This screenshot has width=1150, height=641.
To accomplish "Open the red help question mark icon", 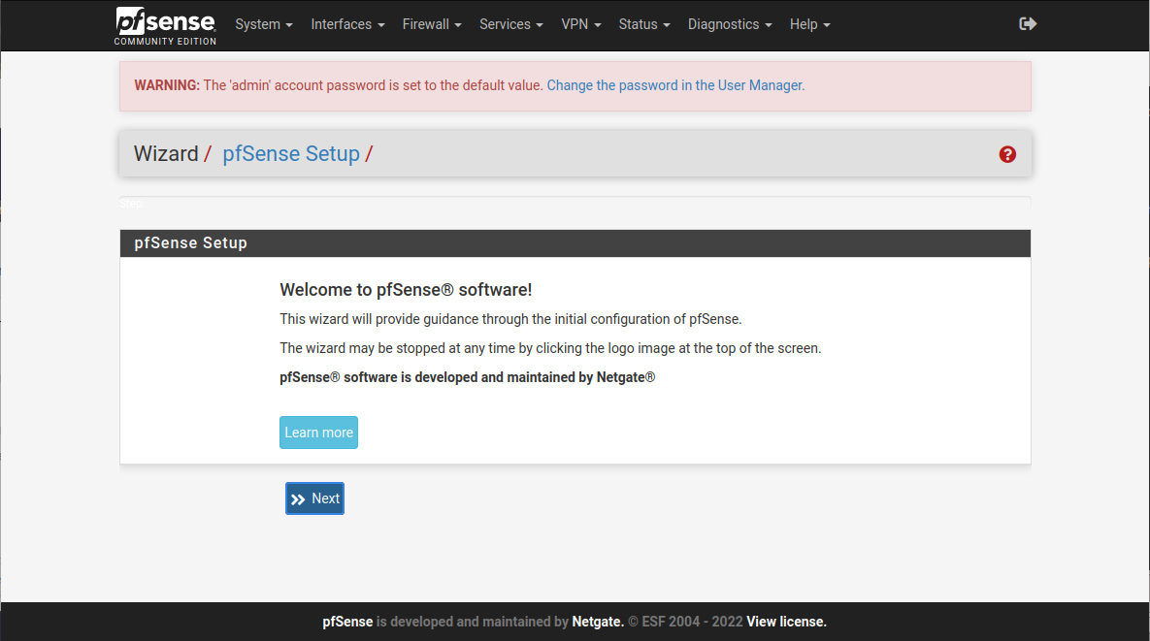I will (1007, 154).
